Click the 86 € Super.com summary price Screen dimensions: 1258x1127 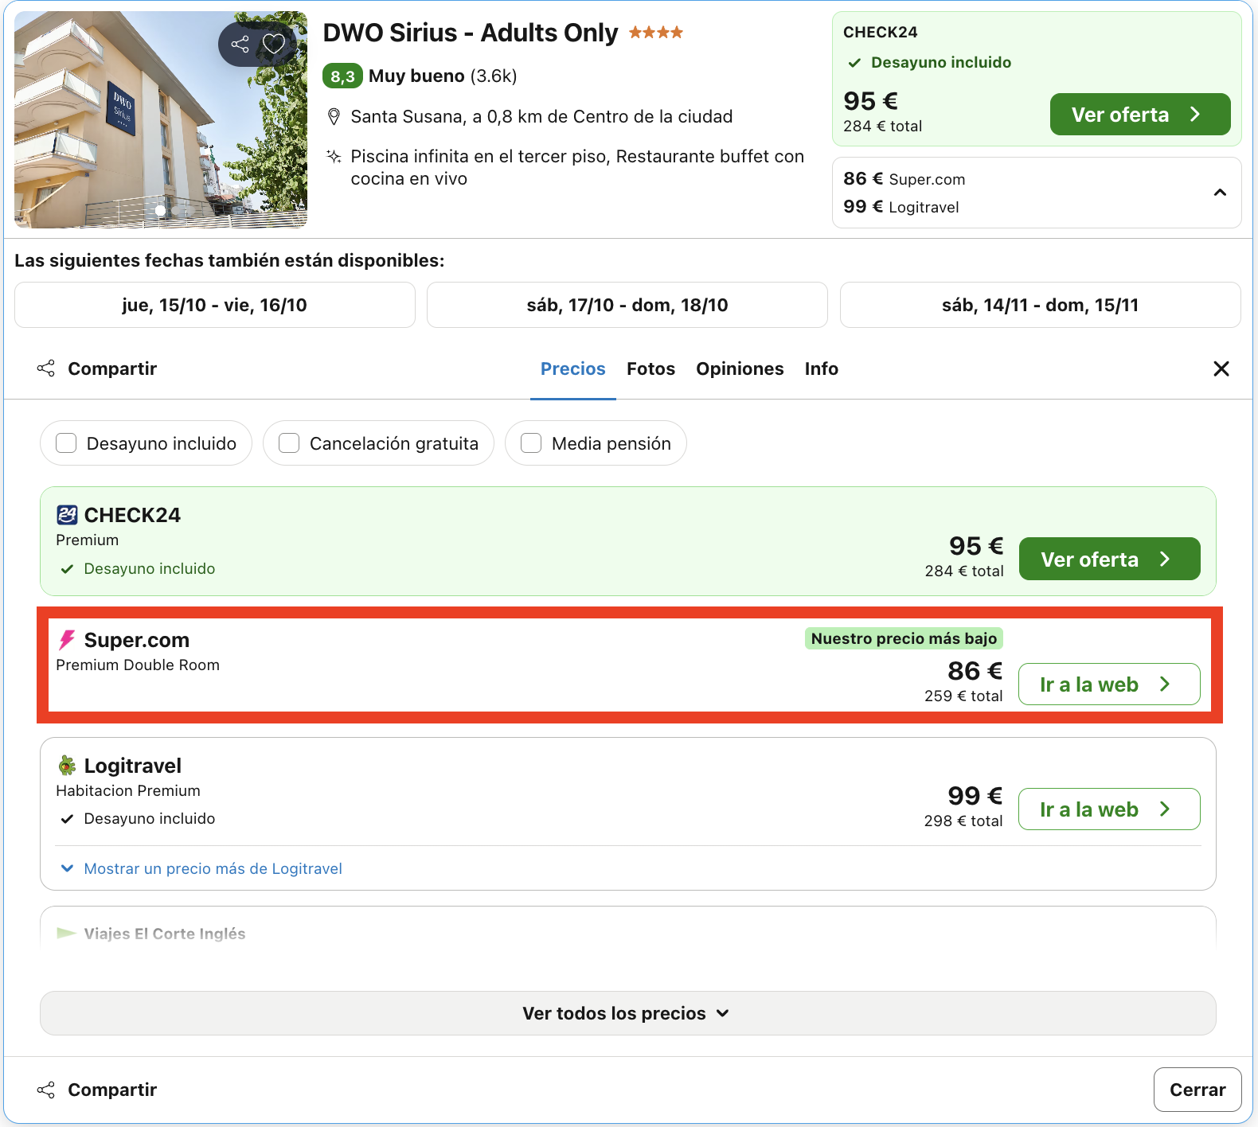point(904,179)
